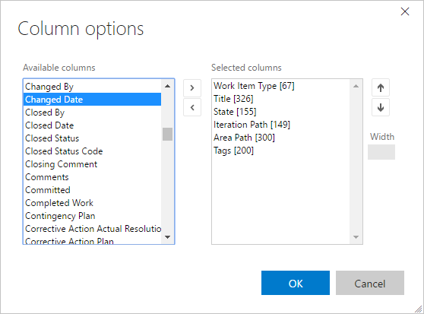The image size is (424, 314).
Task: Select Corrective Action Actual Resolution entry
Action: 92,229
